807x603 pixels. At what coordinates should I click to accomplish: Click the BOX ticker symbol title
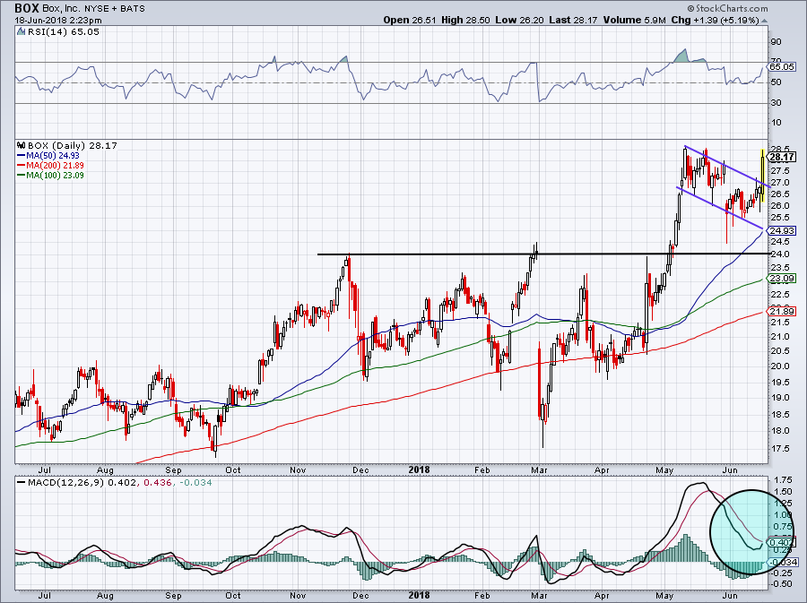27,8
